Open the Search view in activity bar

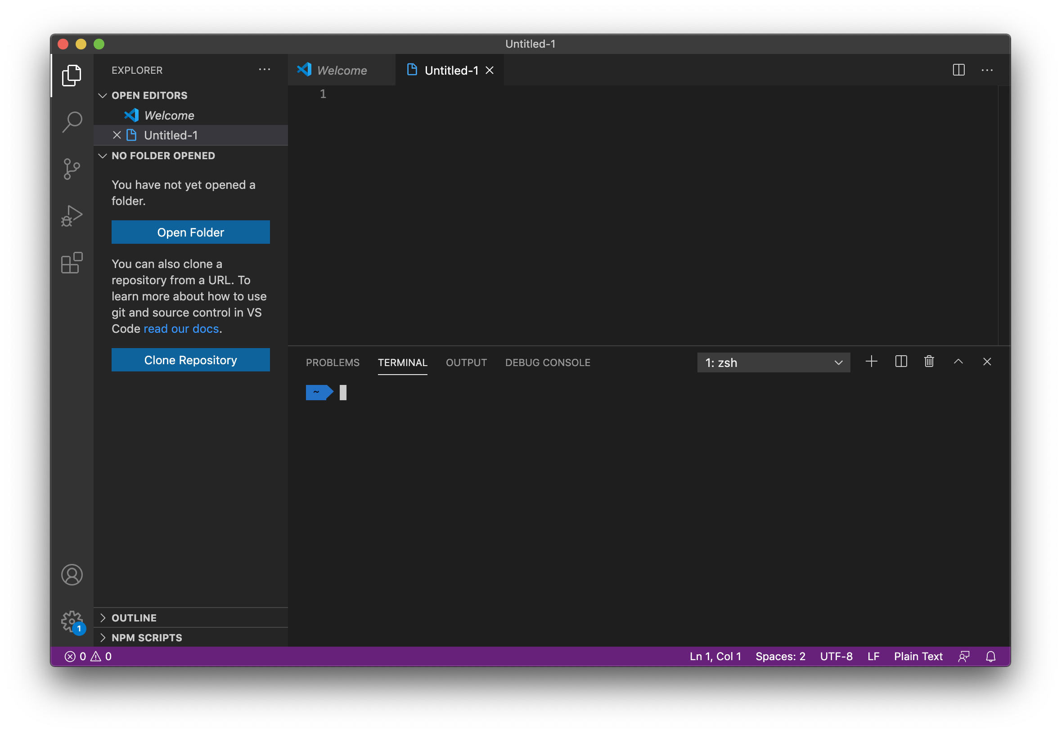click(72, 122)
